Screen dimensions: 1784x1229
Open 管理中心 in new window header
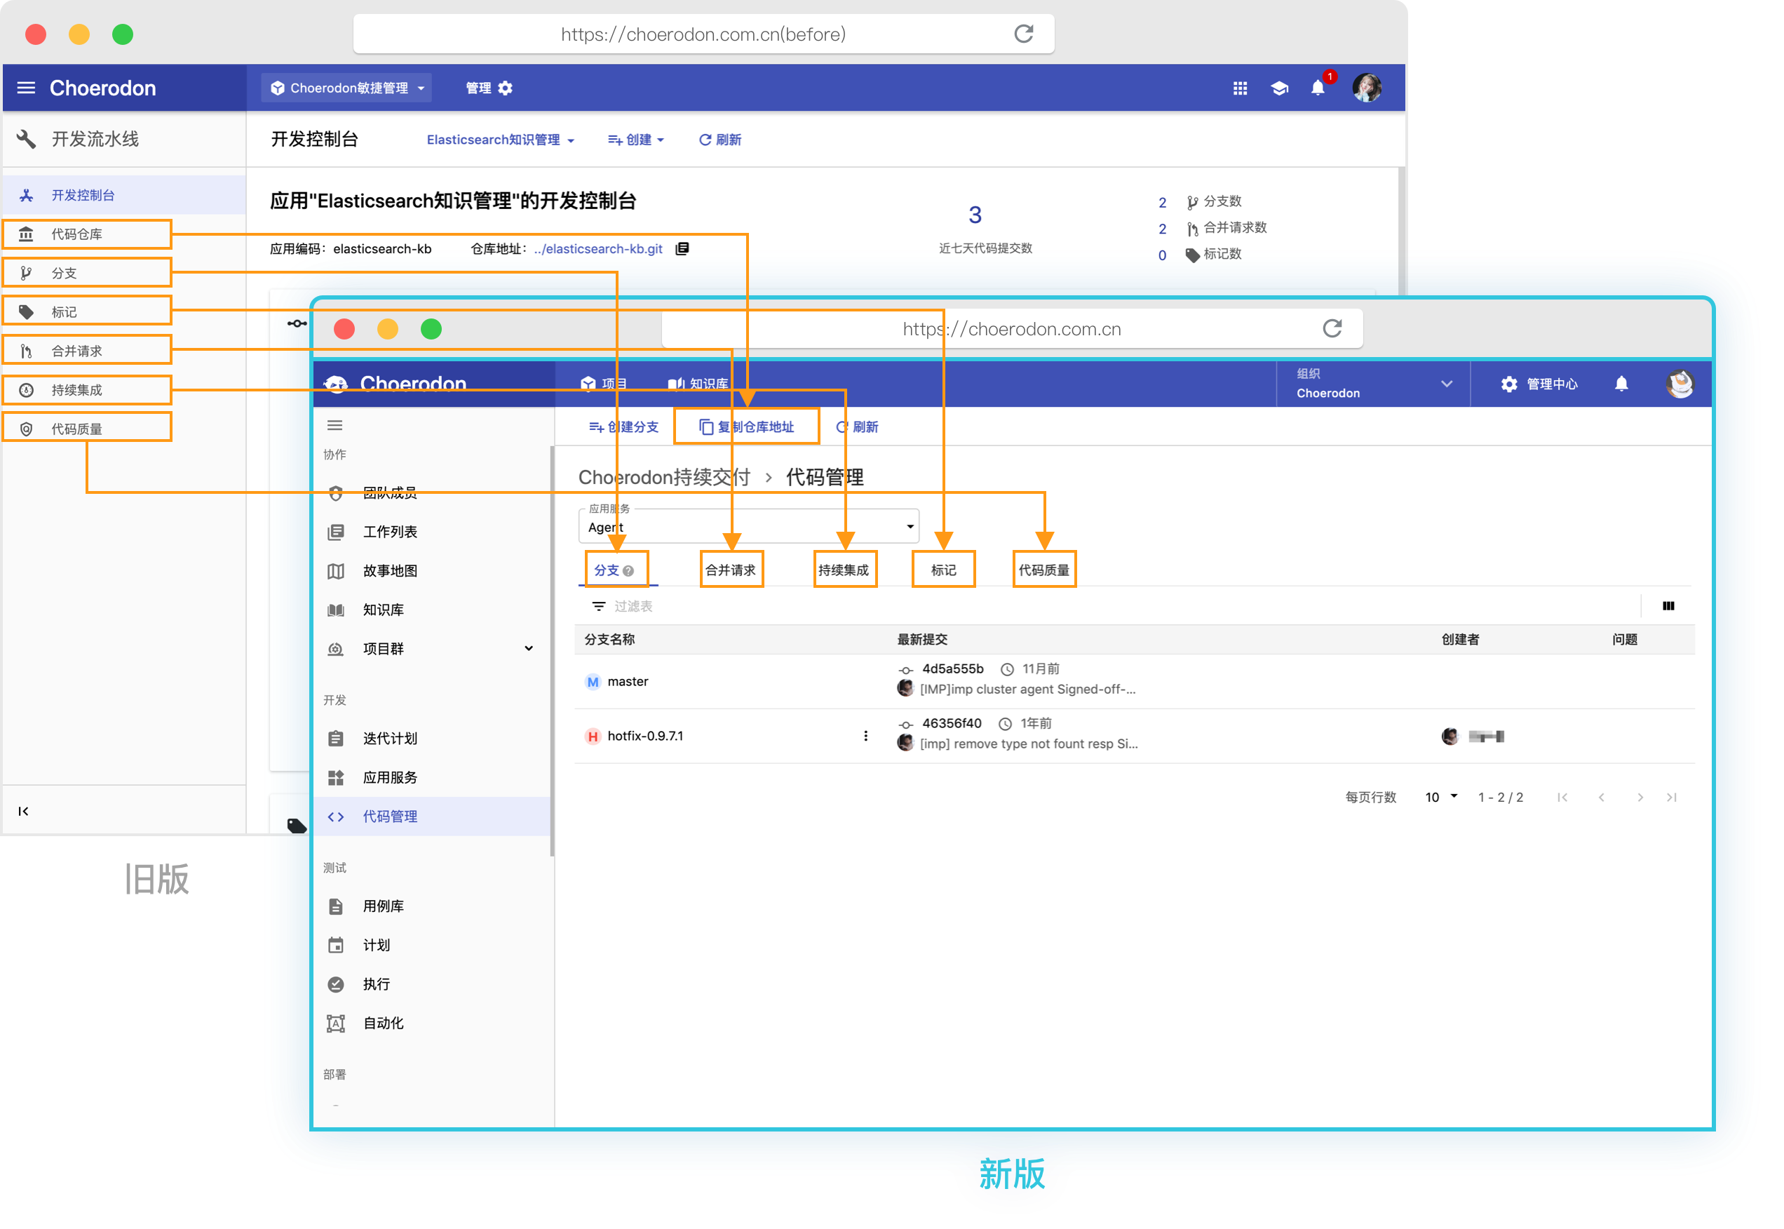pos(1539,384)
